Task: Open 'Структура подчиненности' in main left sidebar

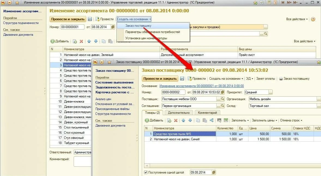Action: tap(21, 23)
